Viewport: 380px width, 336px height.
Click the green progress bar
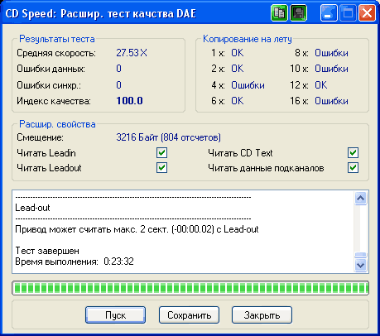pyautogui.click(x=190, y=288)
